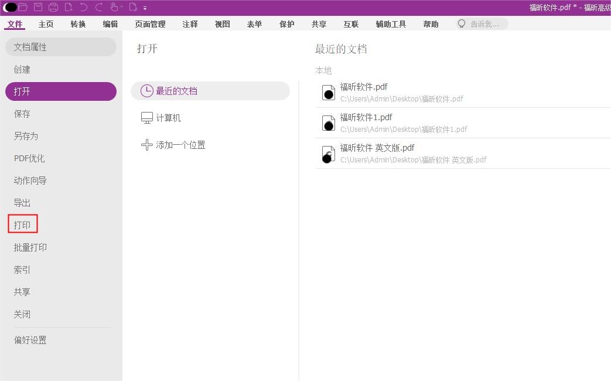This screenshot has height=381, width=611.
Task: Undo the last action from the toolbar
Action: [x=83, y=8]
